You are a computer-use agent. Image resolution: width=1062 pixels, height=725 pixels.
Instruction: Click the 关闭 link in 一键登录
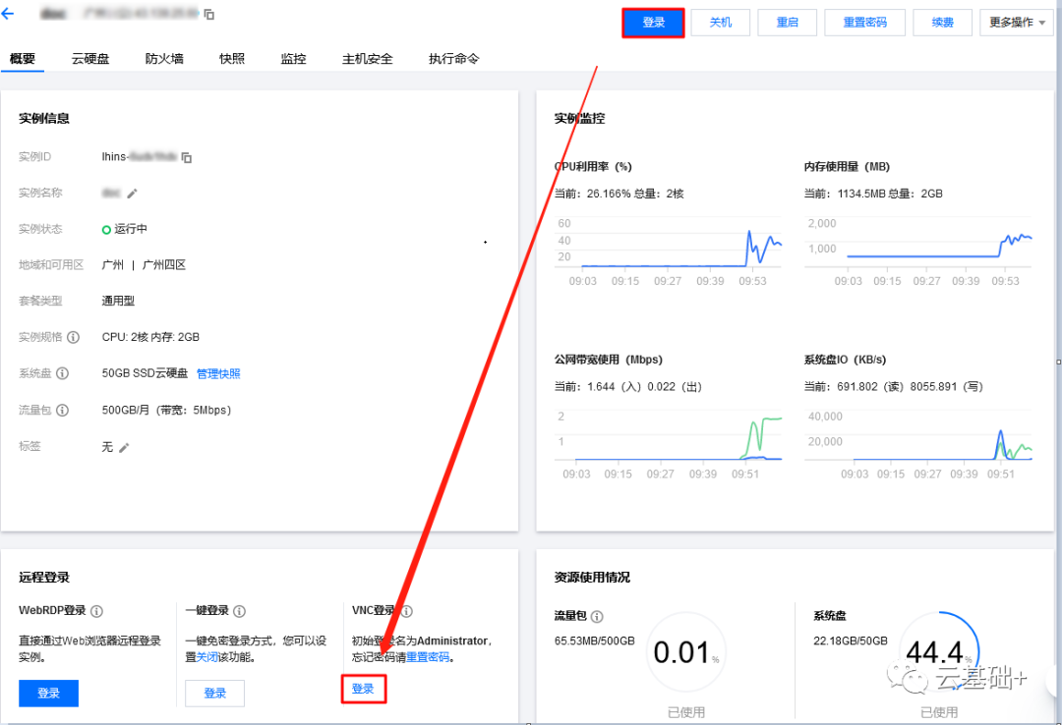[206, 657]
